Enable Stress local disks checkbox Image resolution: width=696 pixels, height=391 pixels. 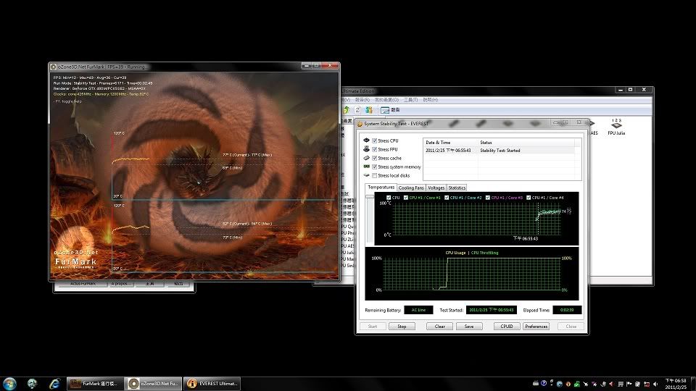click(x=375, y=175)
